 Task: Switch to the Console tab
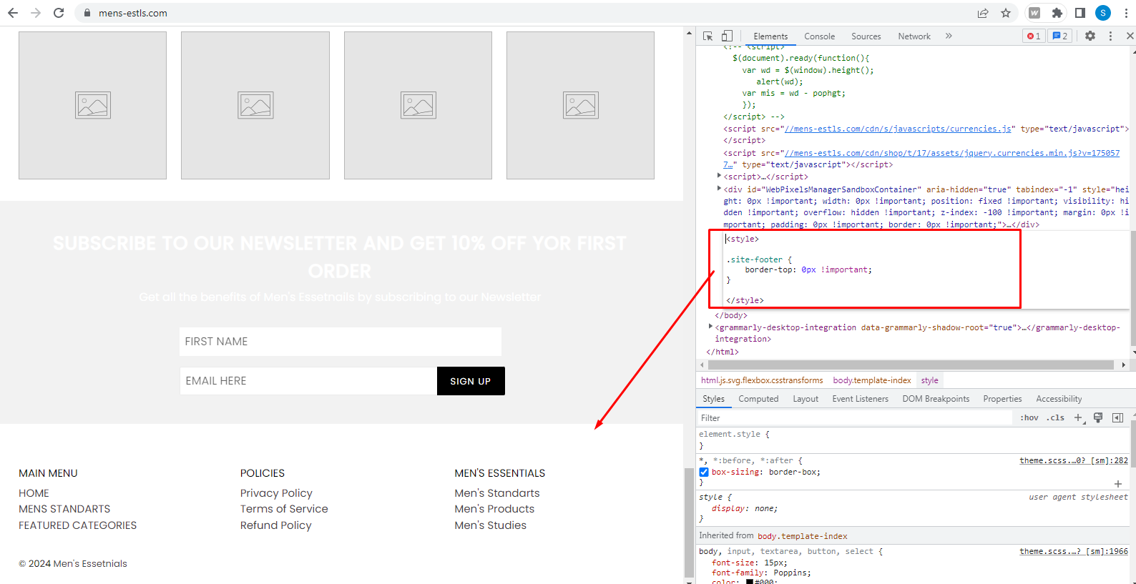[x=819, y=36]
